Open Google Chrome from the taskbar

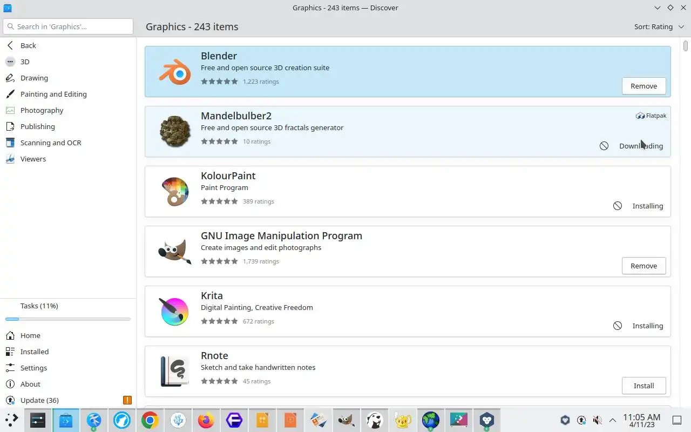pos(150,420)
